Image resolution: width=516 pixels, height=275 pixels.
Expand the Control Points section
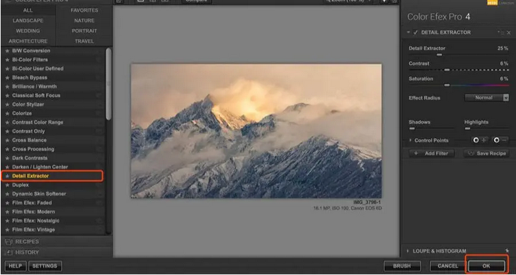pyautogui.click(x=410, y=140)
